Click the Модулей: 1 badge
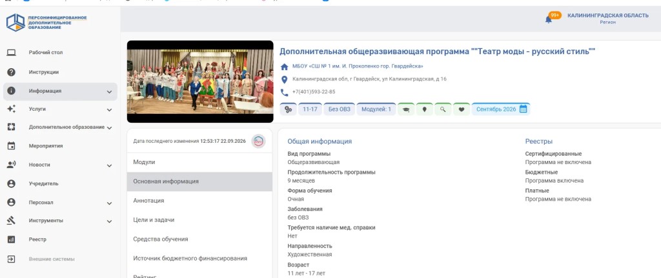661x278 pixels. tap(376, 109)
